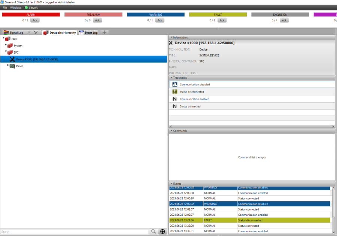Select the Status disconnected fault treatment icon

coord(174,92)
